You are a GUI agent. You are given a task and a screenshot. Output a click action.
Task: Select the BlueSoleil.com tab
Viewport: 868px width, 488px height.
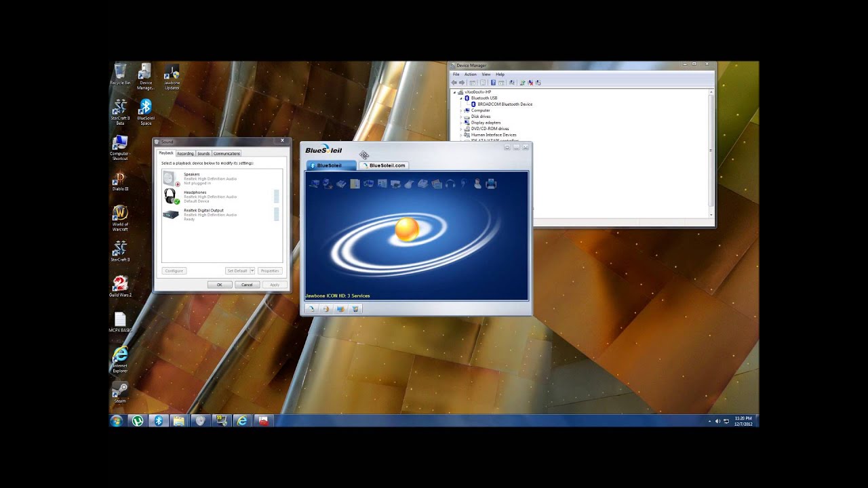tap(384, 165)
